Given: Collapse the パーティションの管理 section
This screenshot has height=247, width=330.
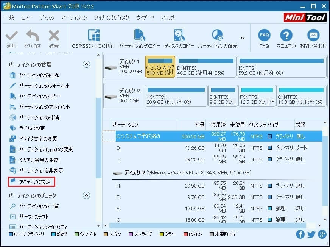Looking at the screenshot, I should [86, 64].
